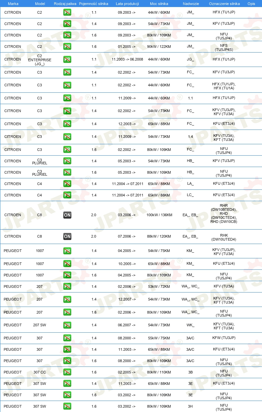262x412 pixels.
Task: Click the WK_ body code cell
Action: [x=190, y=325]
